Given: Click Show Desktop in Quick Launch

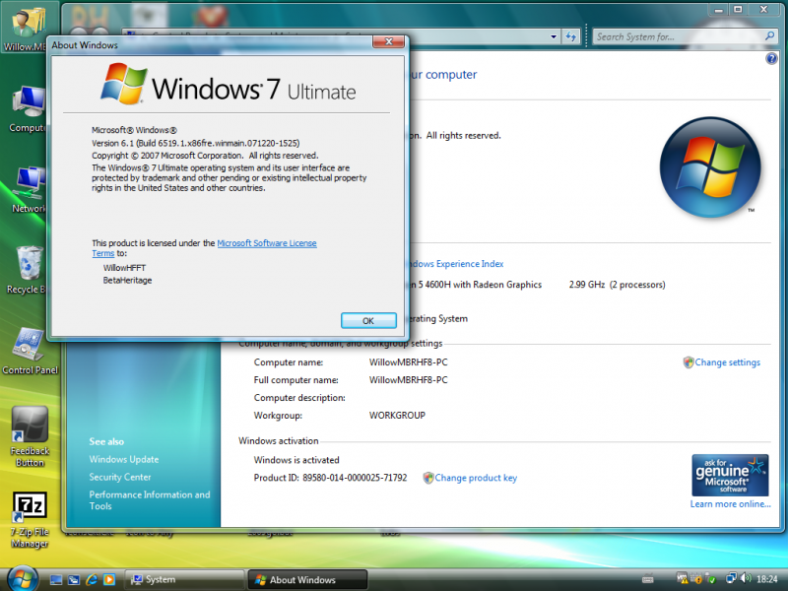Looking at the screenshot, I should [x=56, y=580].
